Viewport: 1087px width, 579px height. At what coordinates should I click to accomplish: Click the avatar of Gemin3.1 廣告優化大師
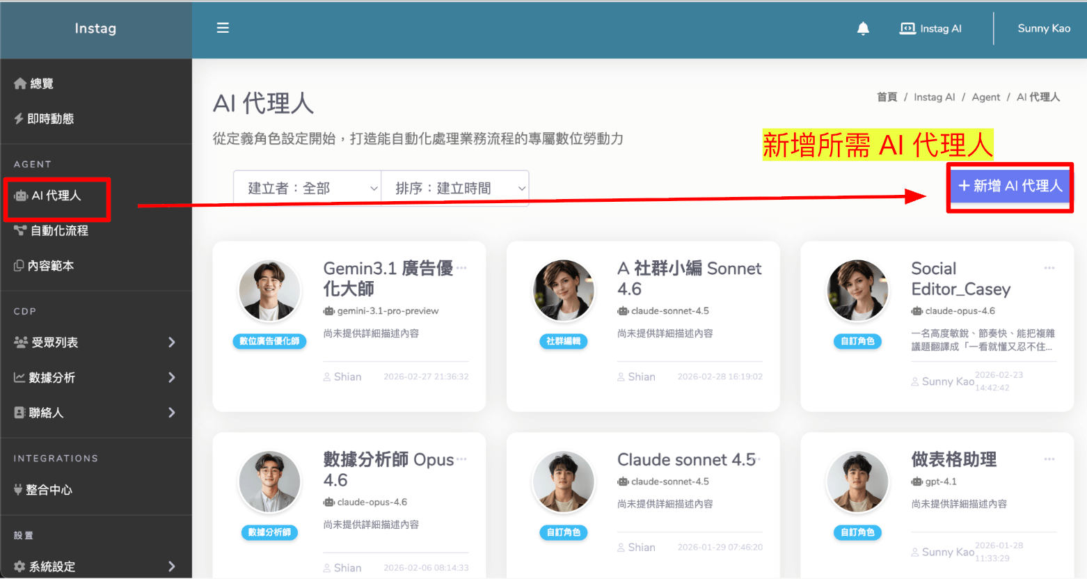coord(269,291)
